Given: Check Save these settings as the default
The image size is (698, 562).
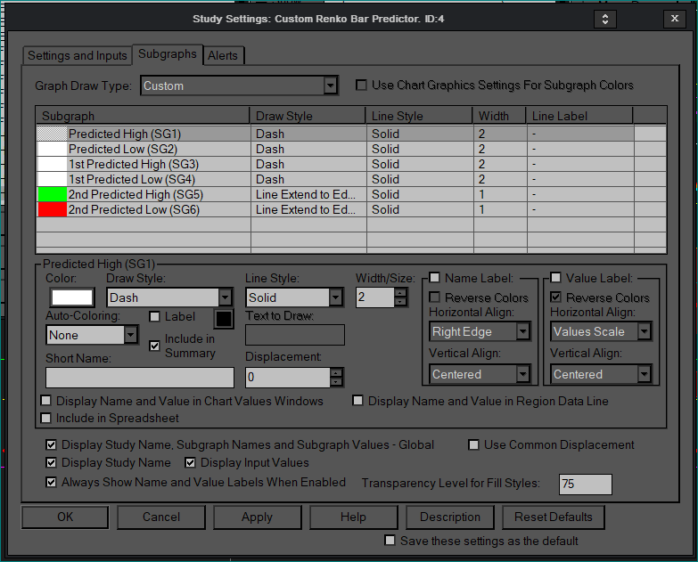Looking at the screenshot, I should click(x=390, y=541).
